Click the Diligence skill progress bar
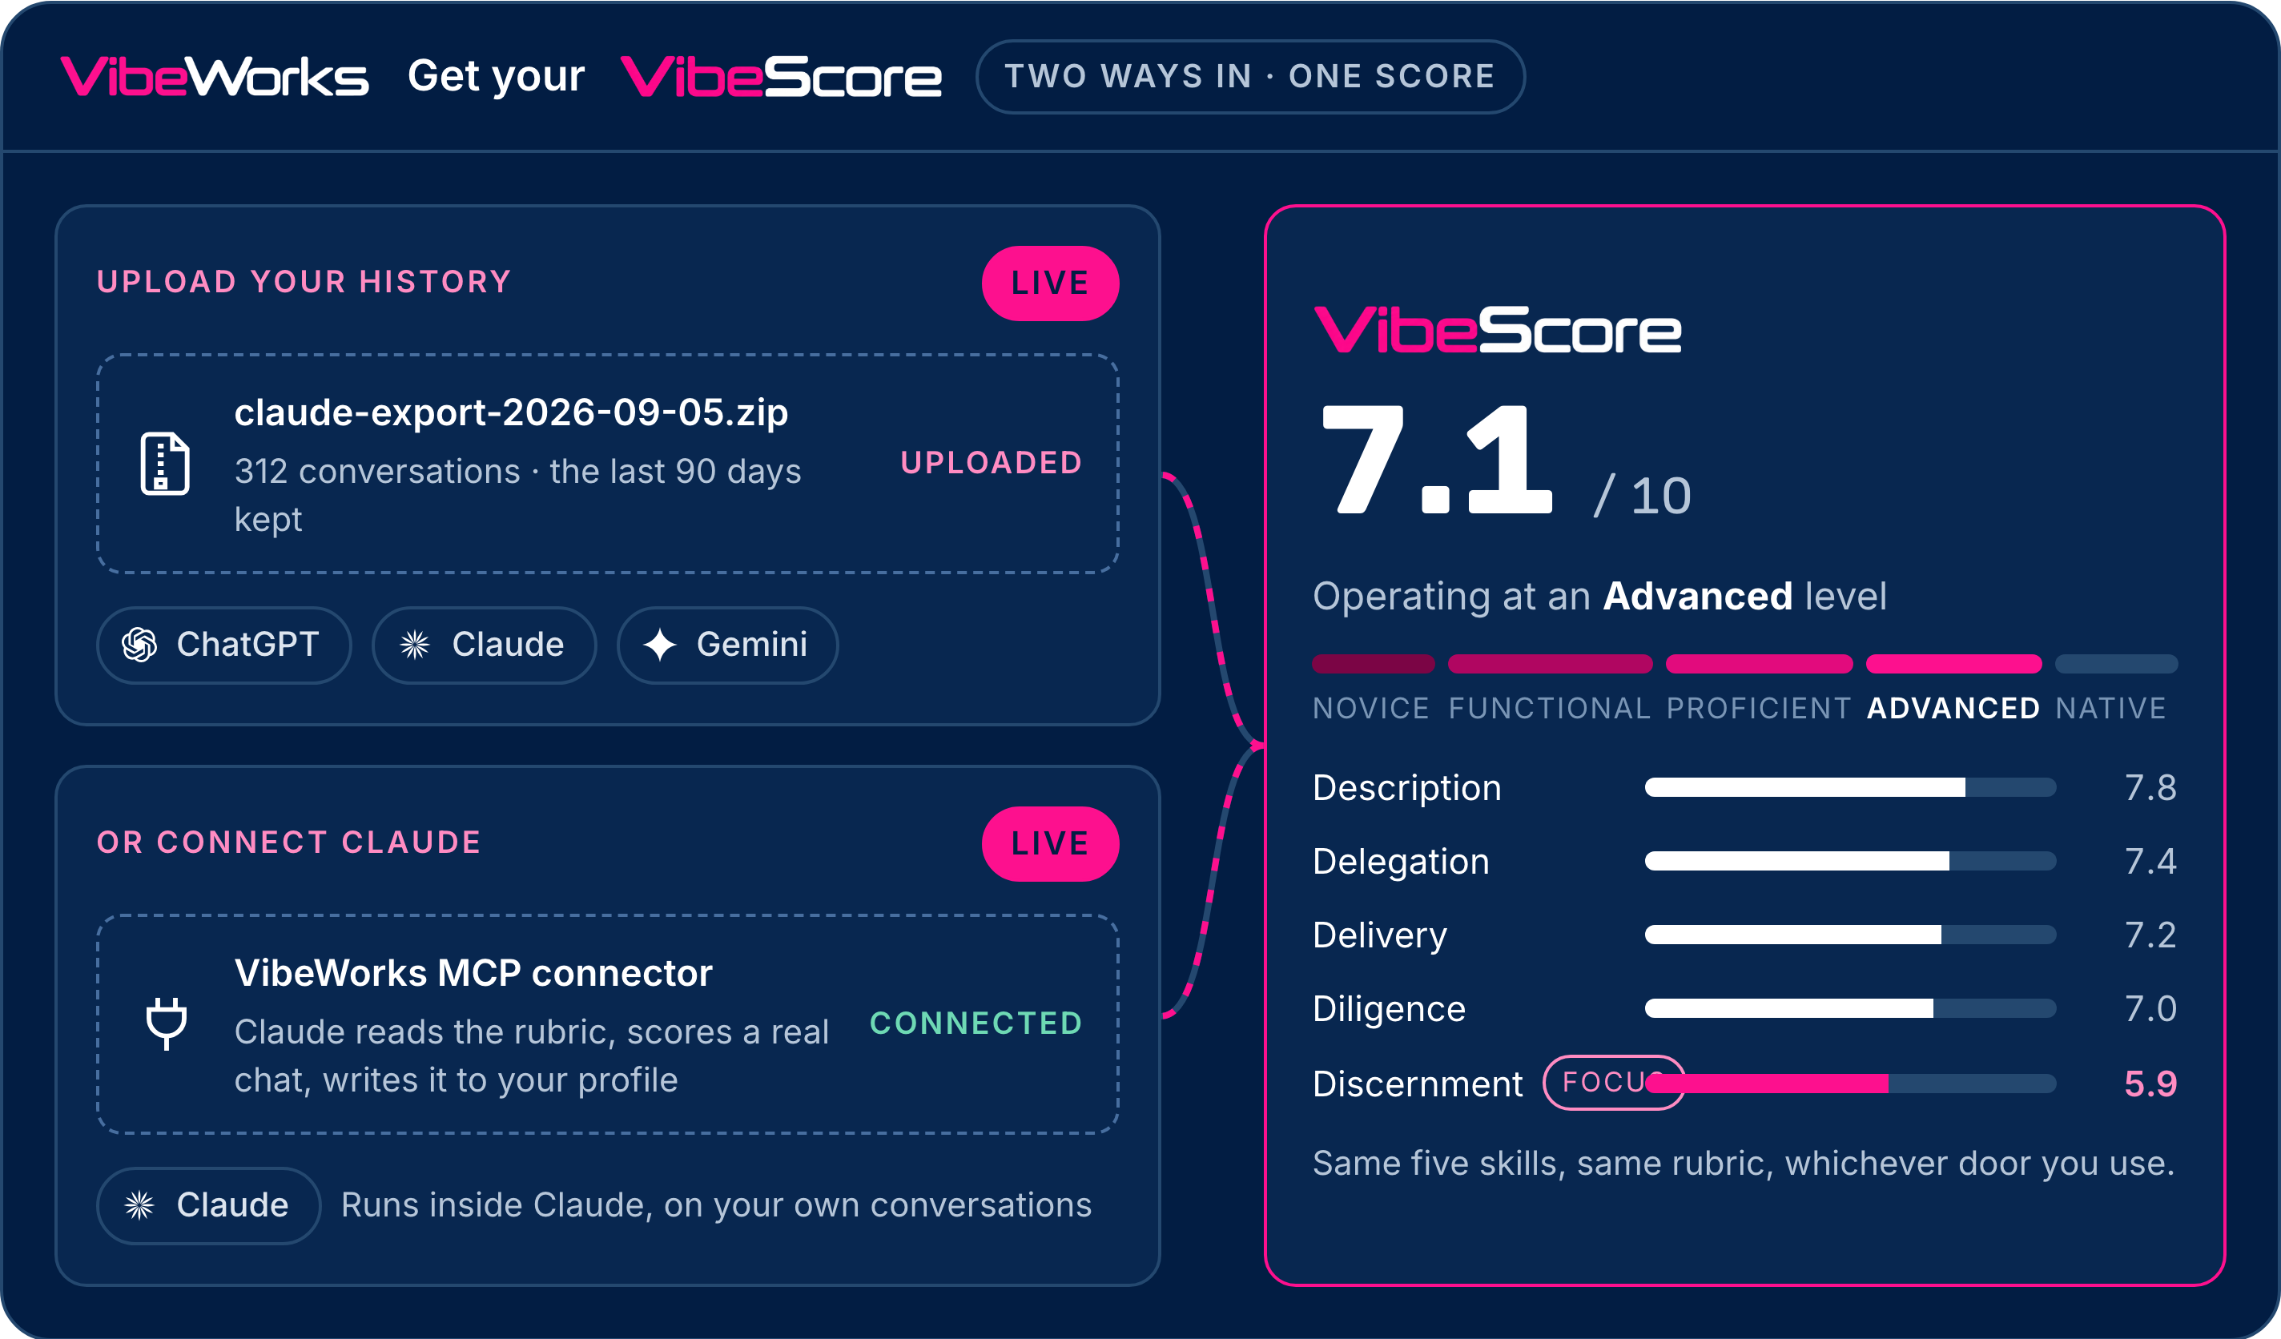The width and height of the screenshot is (2281, 1339). (1850, 1008)
